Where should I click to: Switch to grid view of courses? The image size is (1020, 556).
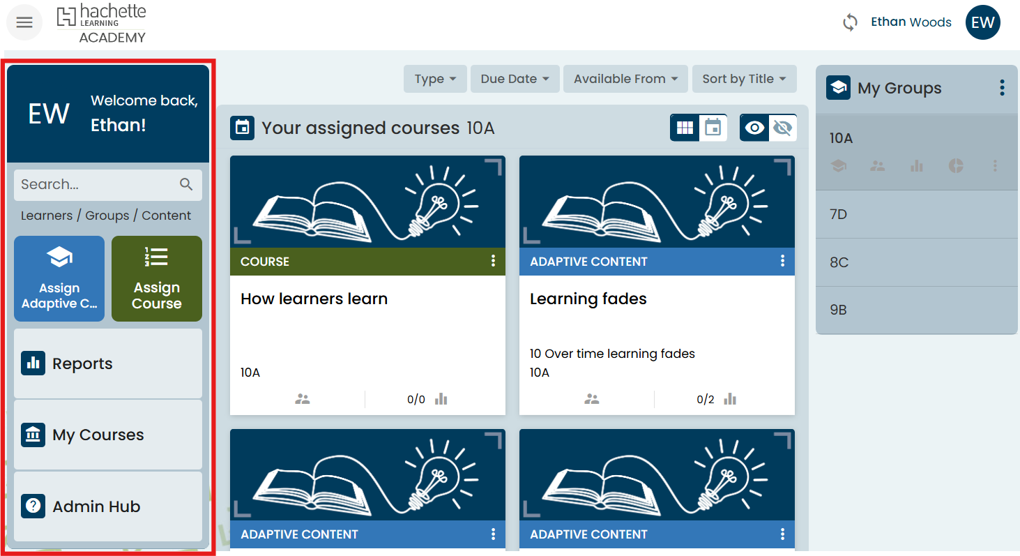click(x=685, y=128)
